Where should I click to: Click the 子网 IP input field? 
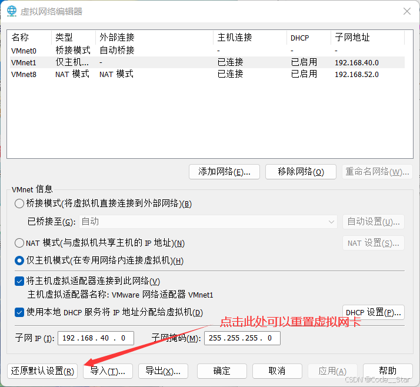[96, 338]
